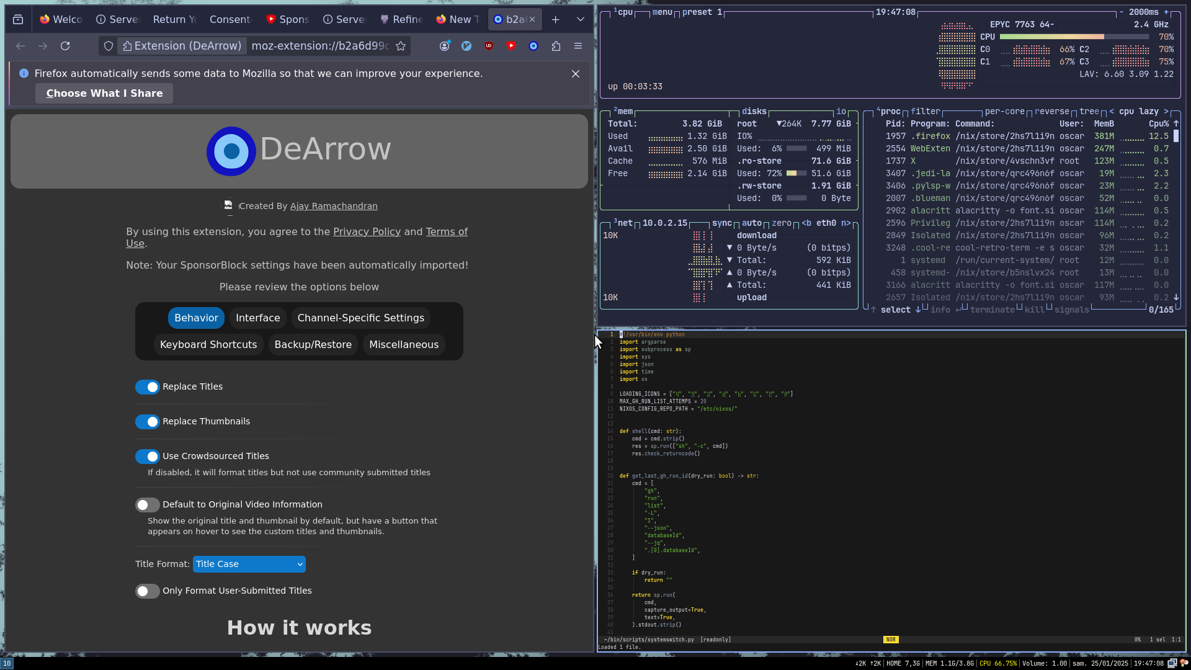Click the select down arrow in btop proc footer
This screenshot has width=1191, height=670.
pyautogui.click(x=918, y=310)
